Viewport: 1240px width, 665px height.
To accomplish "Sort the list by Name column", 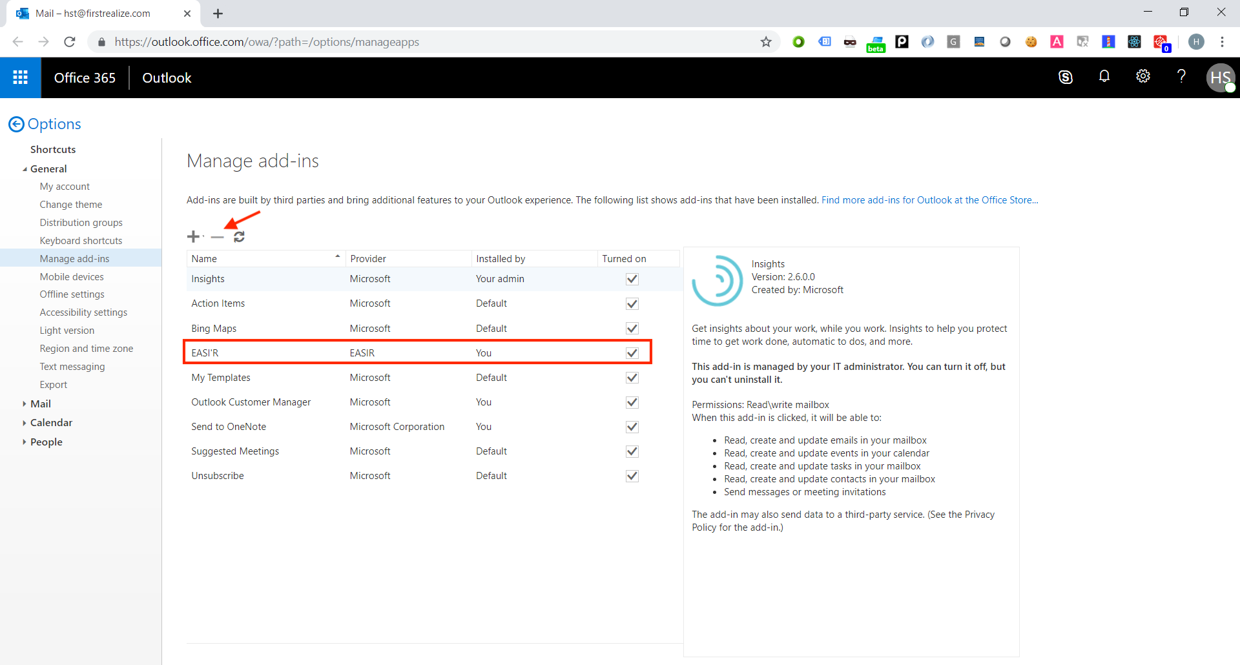I will [266, 258].
